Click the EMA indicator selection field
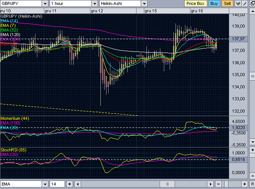The image size is (255, 189). tap(21, 184)
